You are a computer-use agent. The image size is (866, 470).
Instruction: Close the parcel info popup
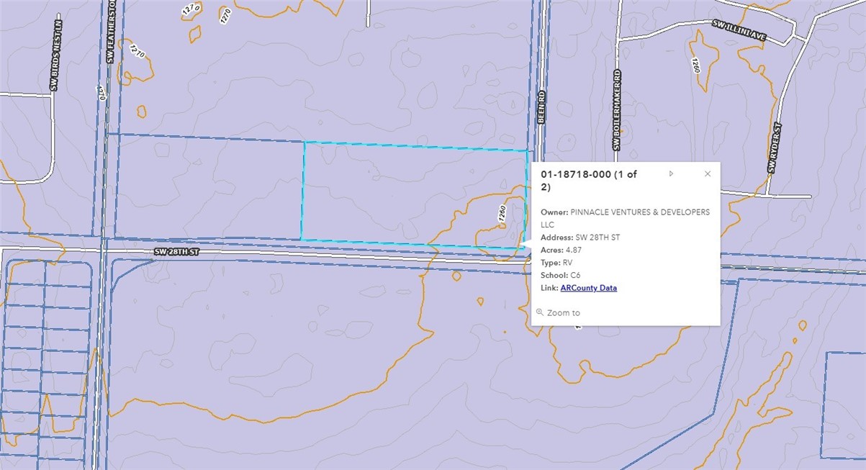pyautogui.click(x=707, y=173)
